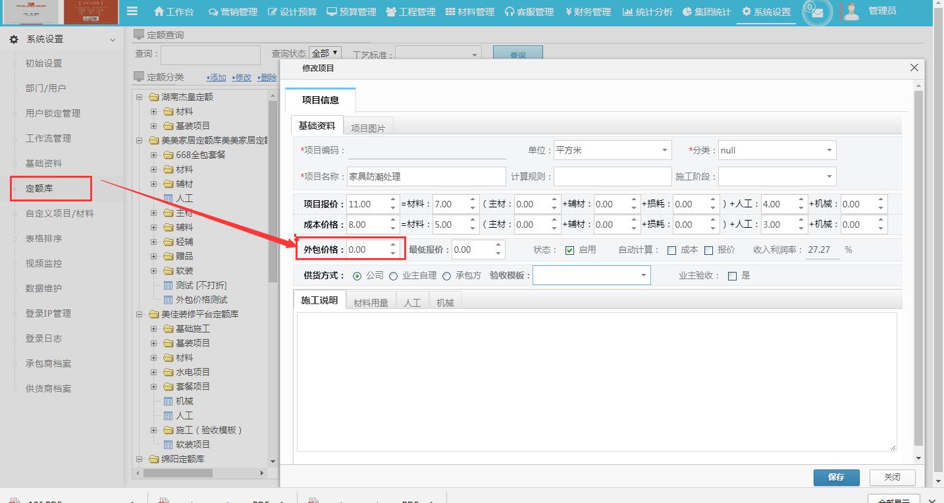Increase 项目报价 using the up stepper arrow

pos(392,200)
